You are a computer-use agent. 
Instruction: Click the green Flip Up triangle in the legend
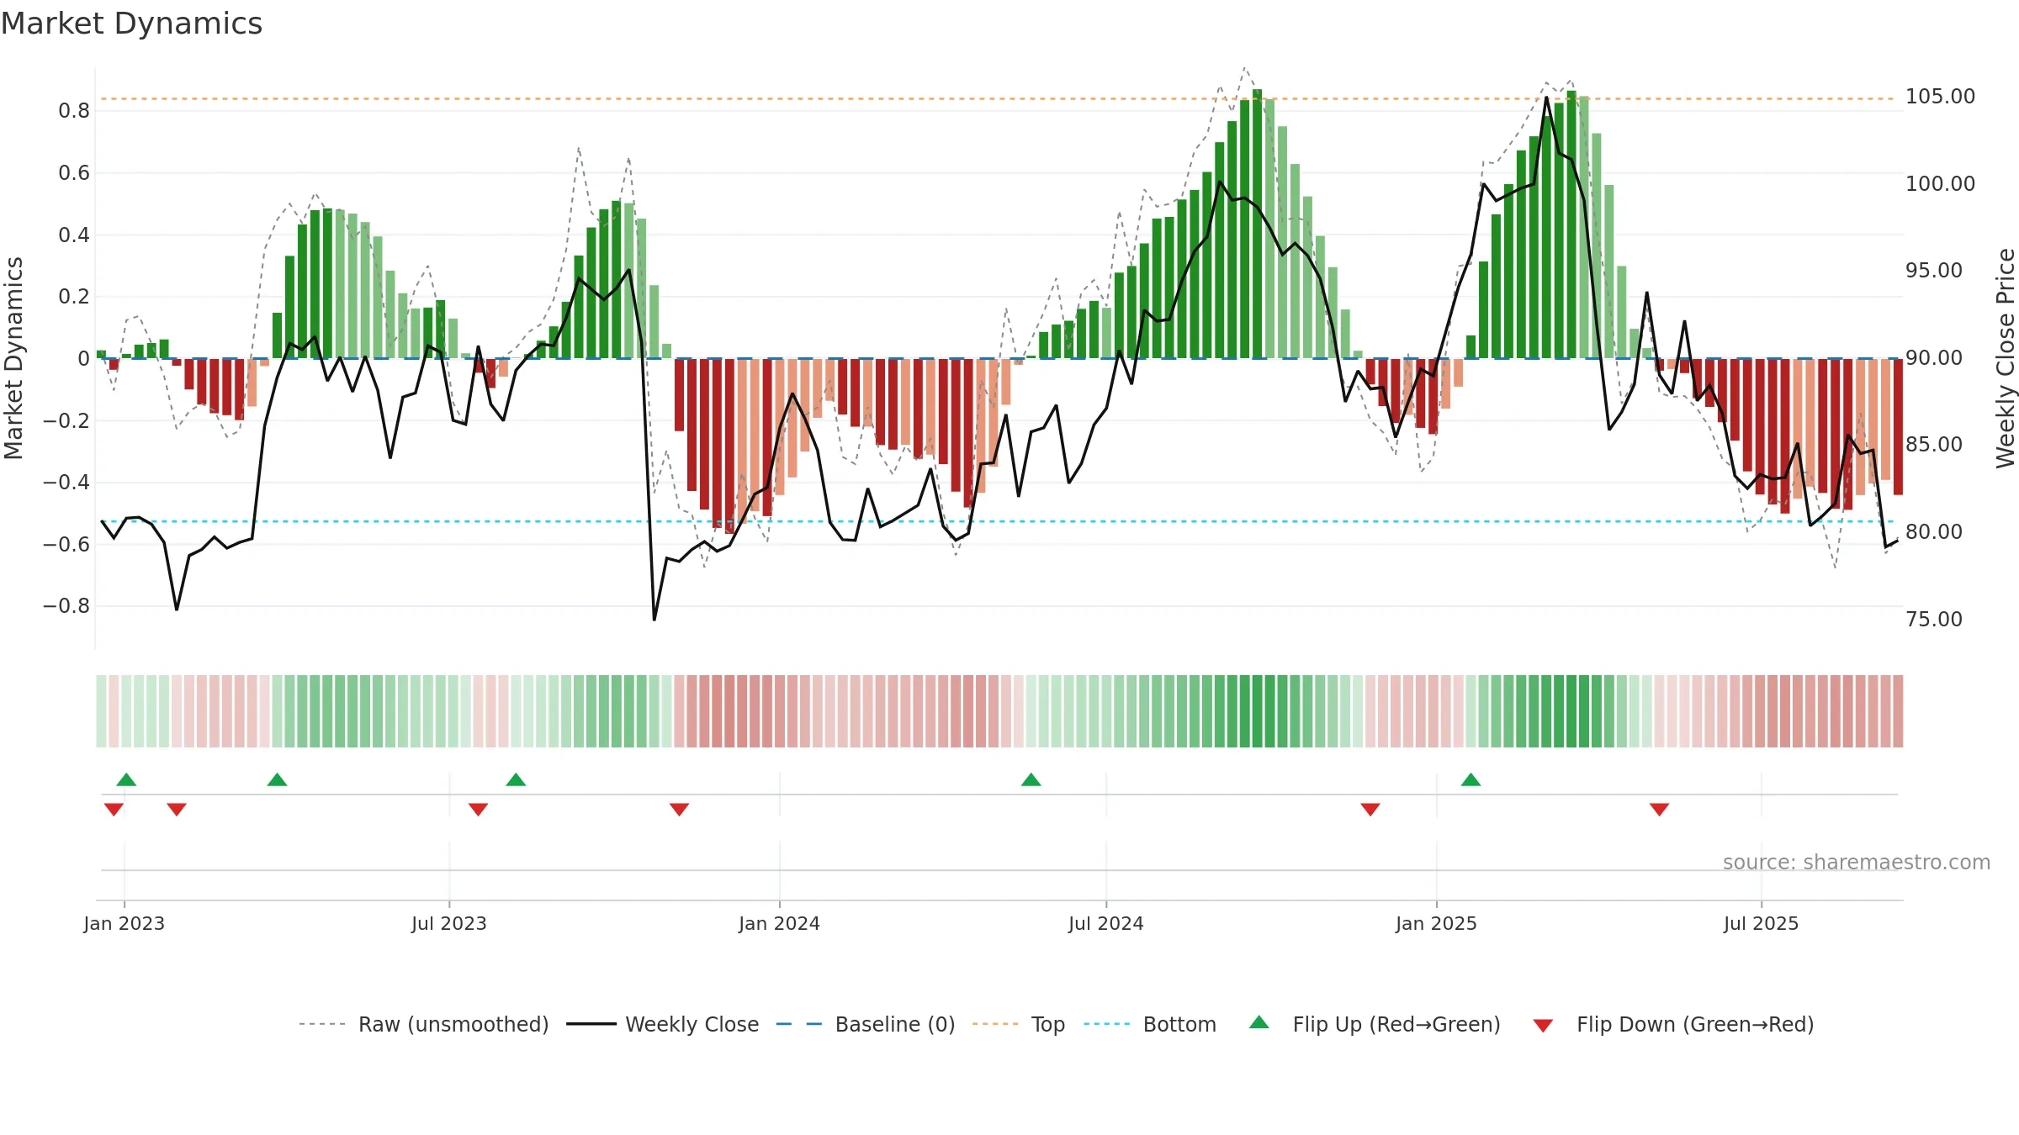pos(1259,1022)
